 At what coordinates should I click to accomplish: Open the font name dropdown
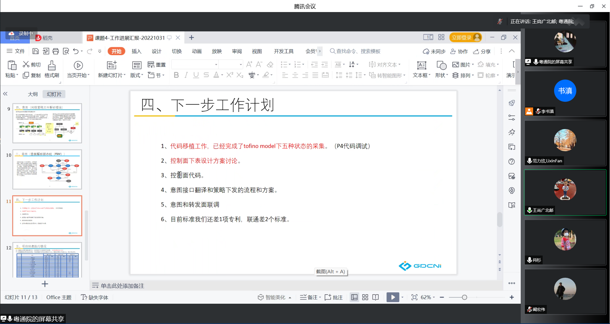(216, 65)
